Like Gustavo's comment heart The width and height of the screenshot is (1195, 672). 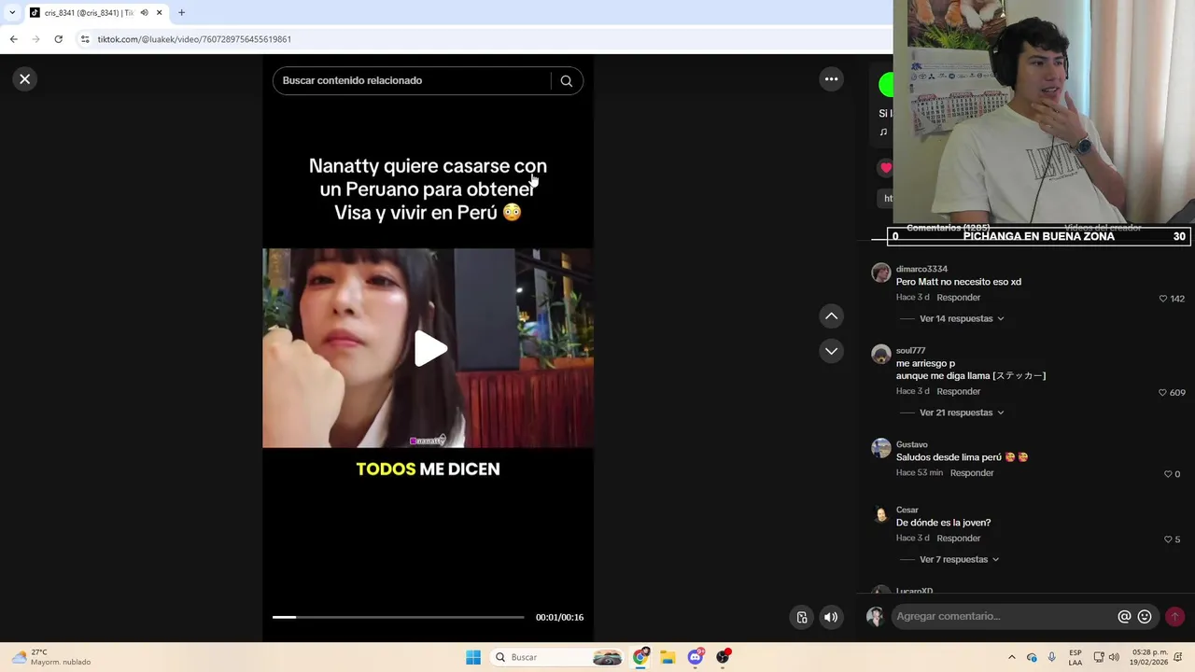[x=1167, y=474]
